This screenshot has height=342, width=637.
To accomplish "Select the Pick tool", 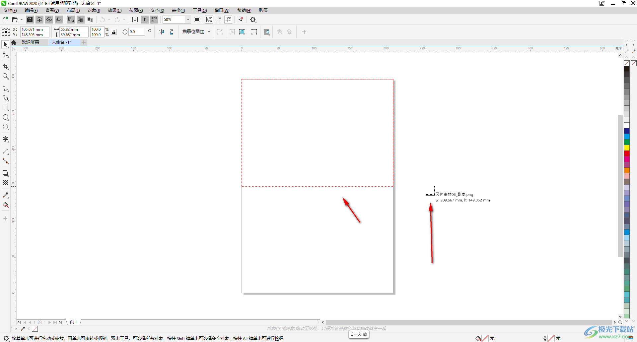I will click(5, 45).
